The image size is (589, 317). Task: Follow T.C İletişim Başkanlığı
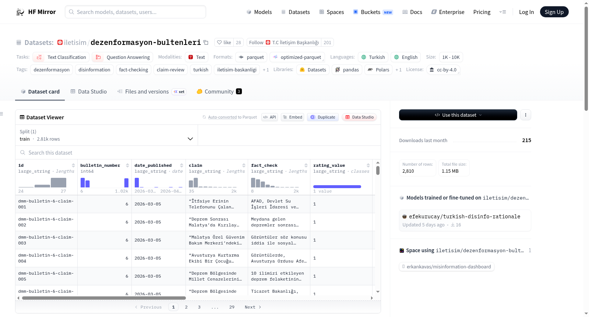click(x=284, y=42)
